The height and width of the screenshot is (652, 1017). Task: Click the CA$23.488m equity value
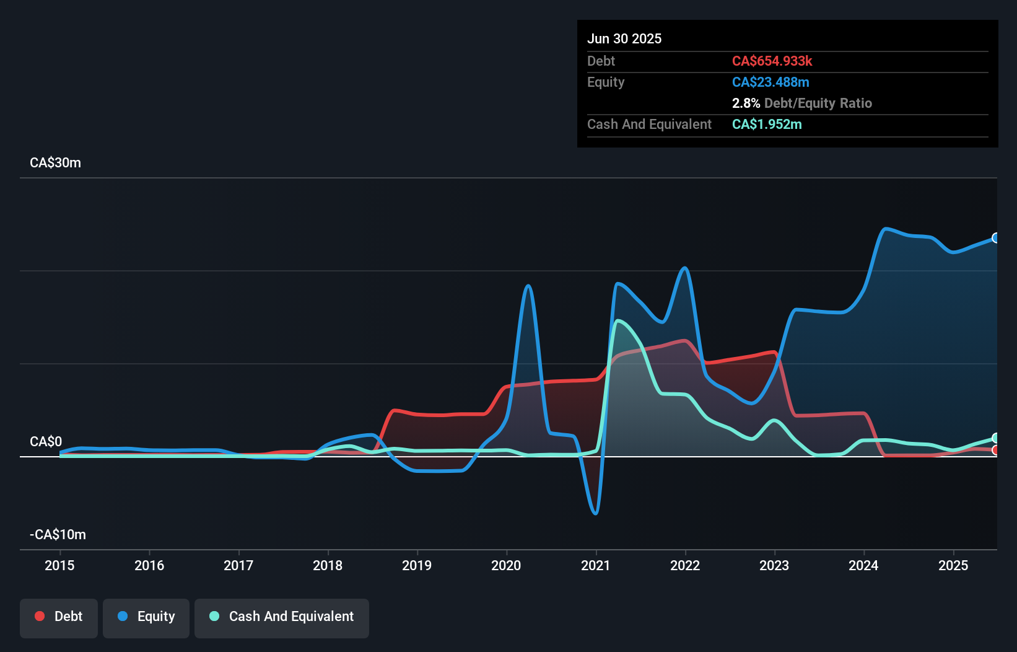point(770,82)
